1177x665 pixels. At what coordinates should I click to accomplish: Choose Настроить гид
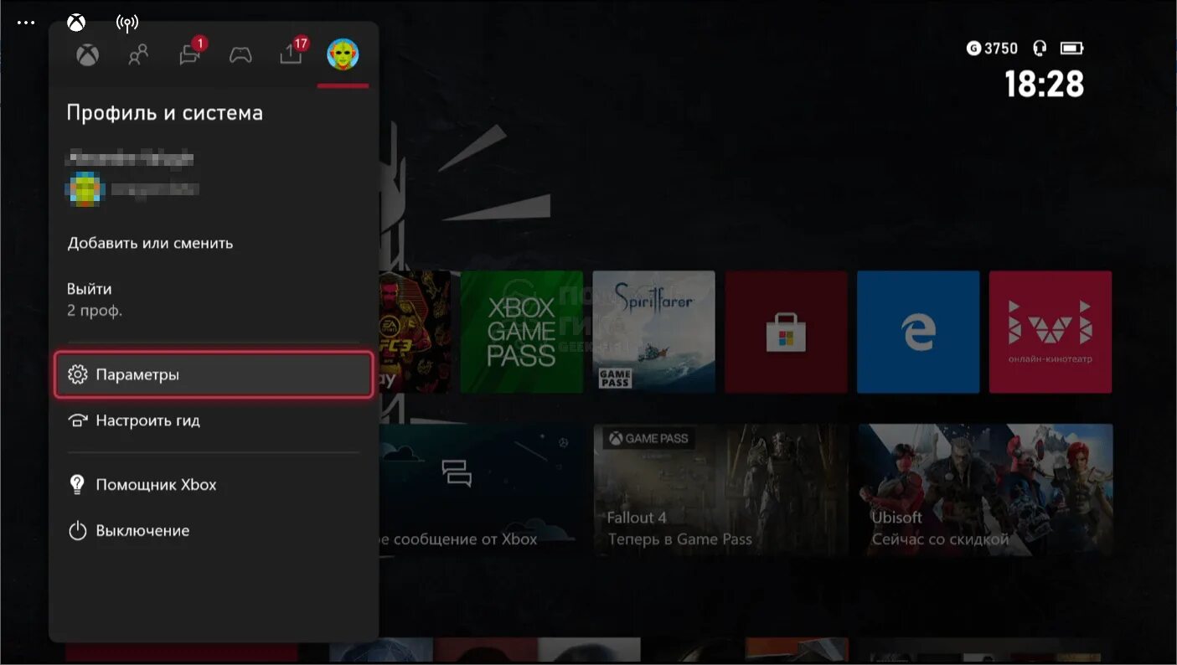click(x=214, y=420)
